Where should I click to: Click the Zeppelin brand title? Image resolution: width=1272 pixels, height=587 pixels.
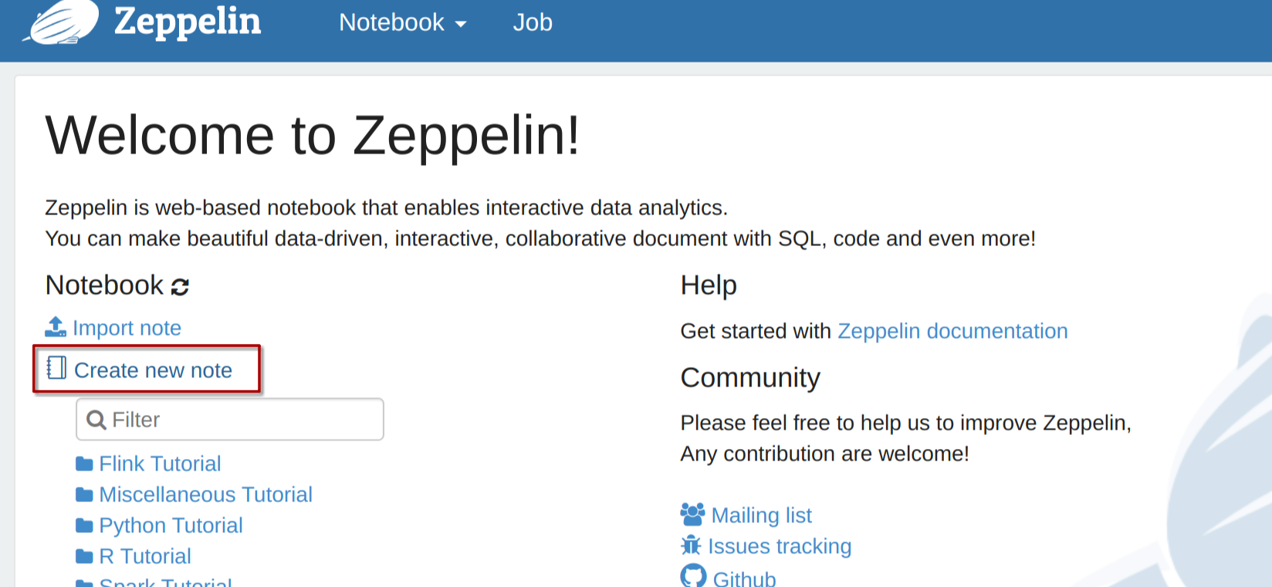click(x=188, y=22)
